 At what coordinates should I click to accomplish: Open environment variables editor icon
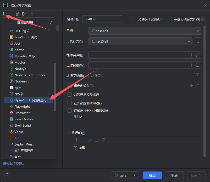click(x=197, y=75)
